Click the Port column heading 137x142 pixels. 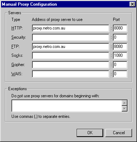point(116,20)
